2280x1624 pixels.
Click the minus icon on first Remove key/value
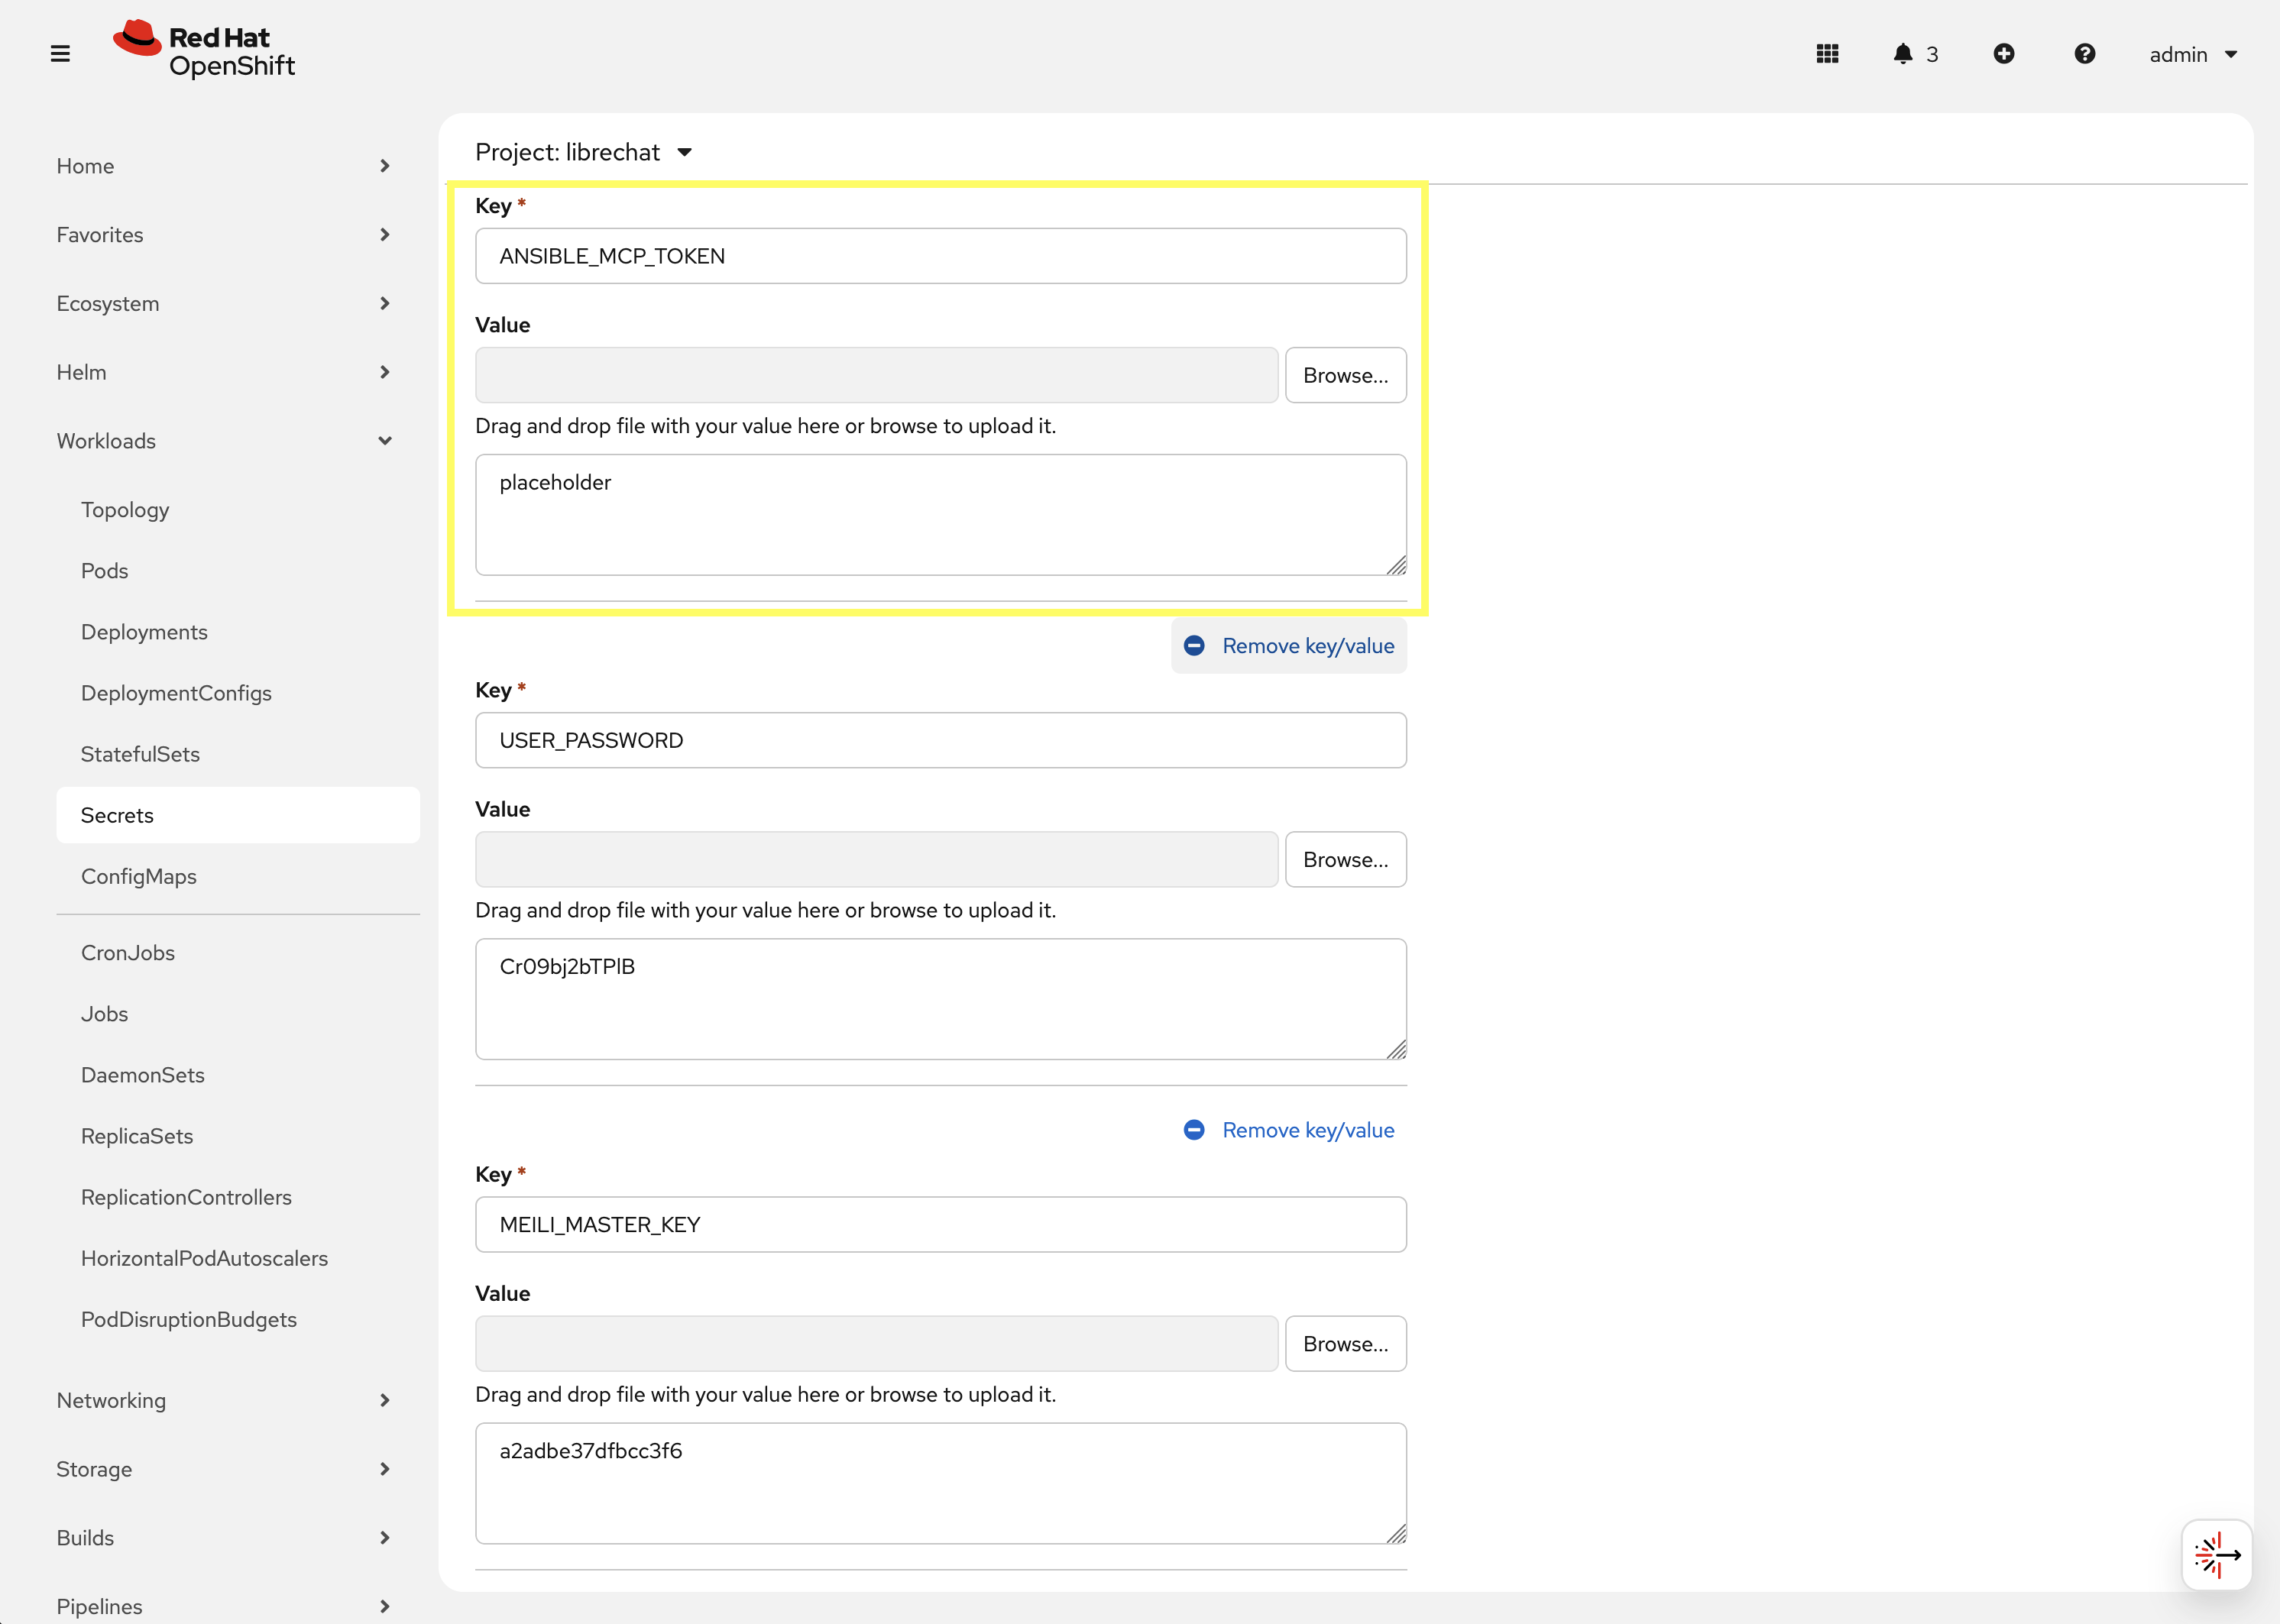point(1194,645)
